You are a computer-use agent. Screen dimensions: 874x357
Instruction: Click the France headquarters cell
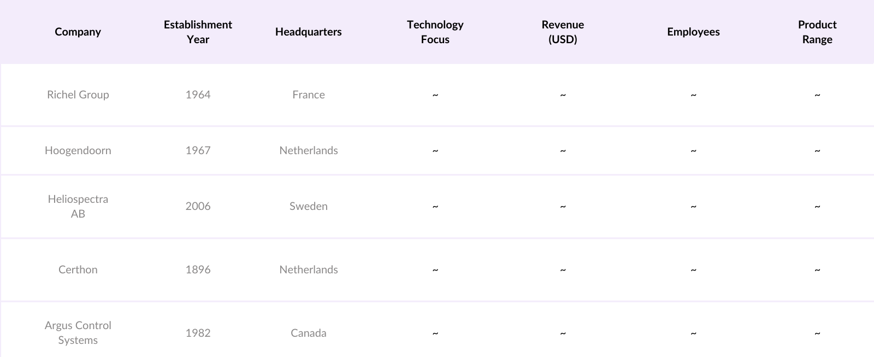[308, 95]
